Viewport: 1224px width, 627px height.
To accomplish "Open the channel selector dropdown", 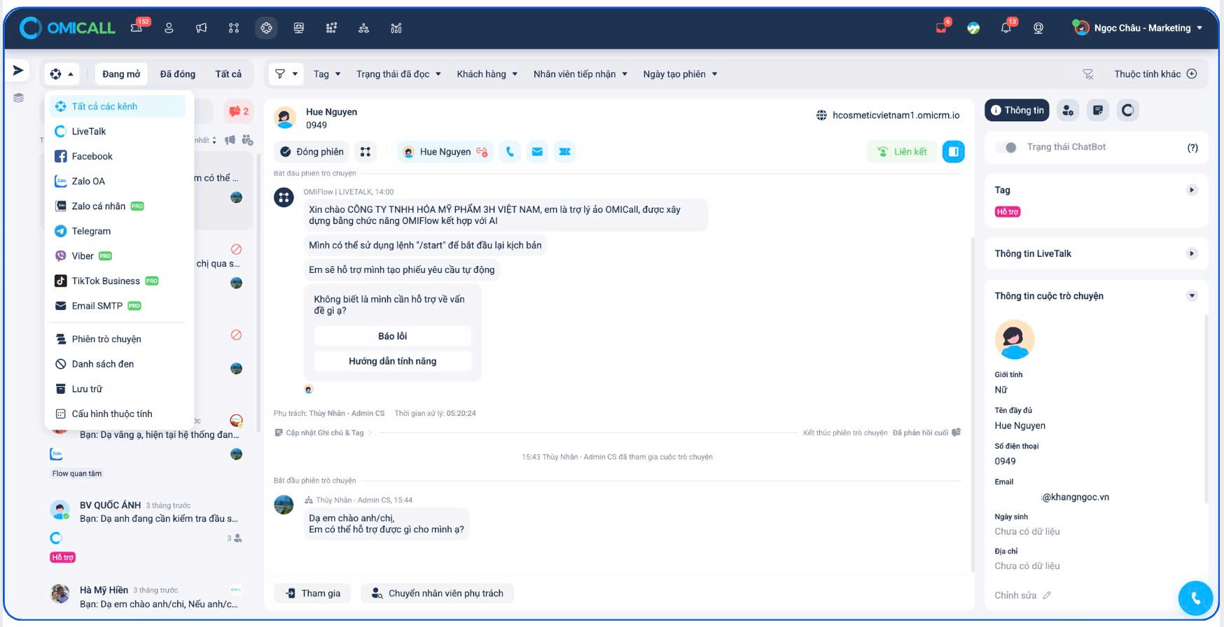I will (x=62, y=74).
